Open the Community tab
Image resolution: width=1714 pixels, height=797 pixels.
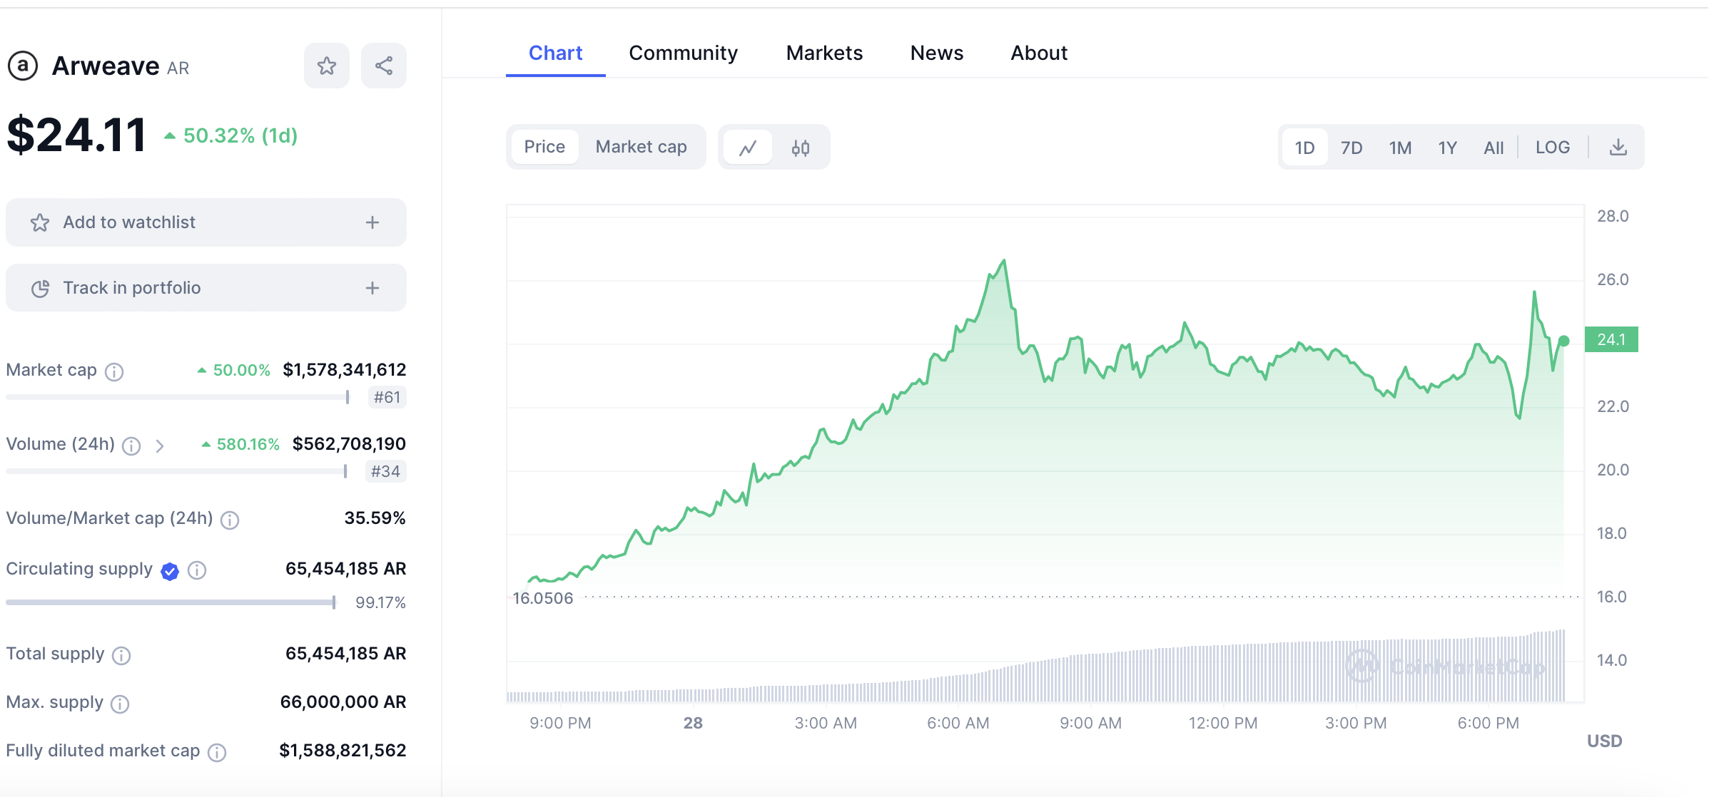(683, 53)
